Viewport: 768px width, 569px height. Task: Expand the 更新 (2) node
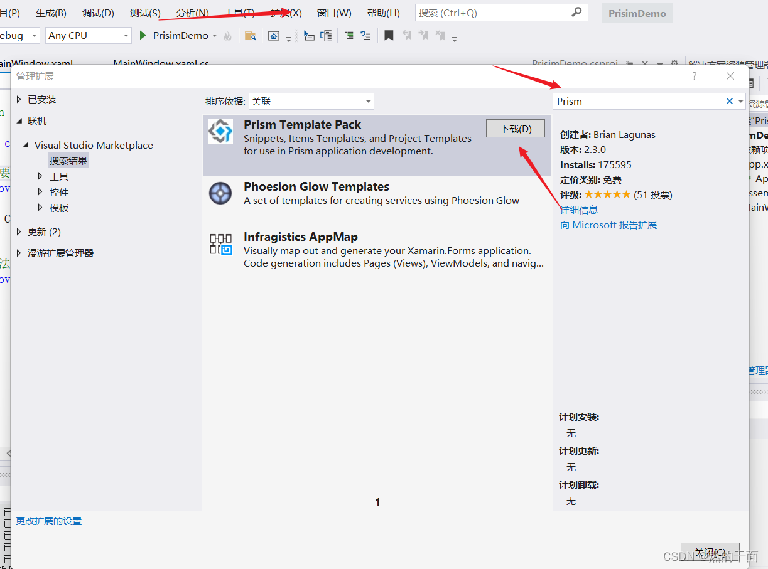point(19,231)
